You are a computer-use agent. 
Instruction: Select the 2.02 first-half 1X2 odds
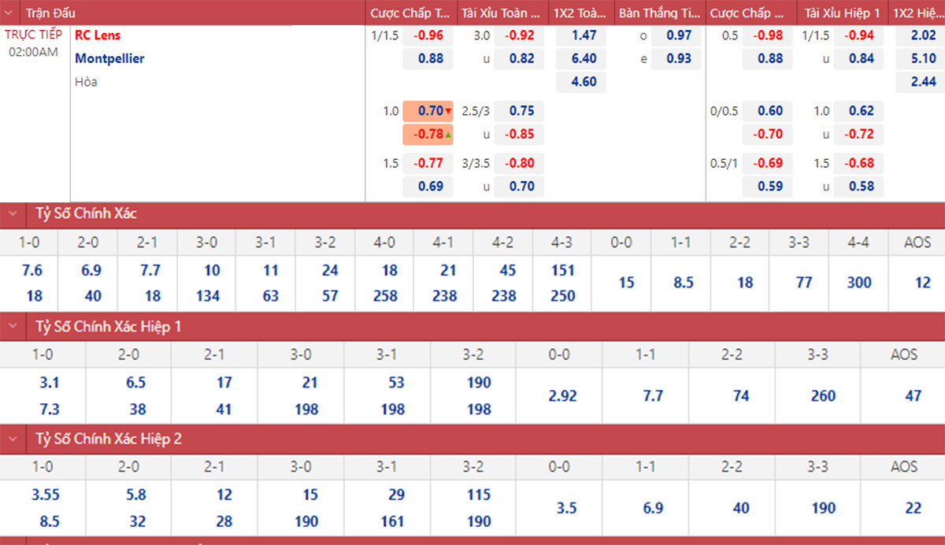(922, 35)
